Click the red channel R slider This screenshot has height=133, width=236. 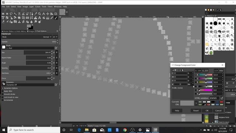(x=206, y=75)
